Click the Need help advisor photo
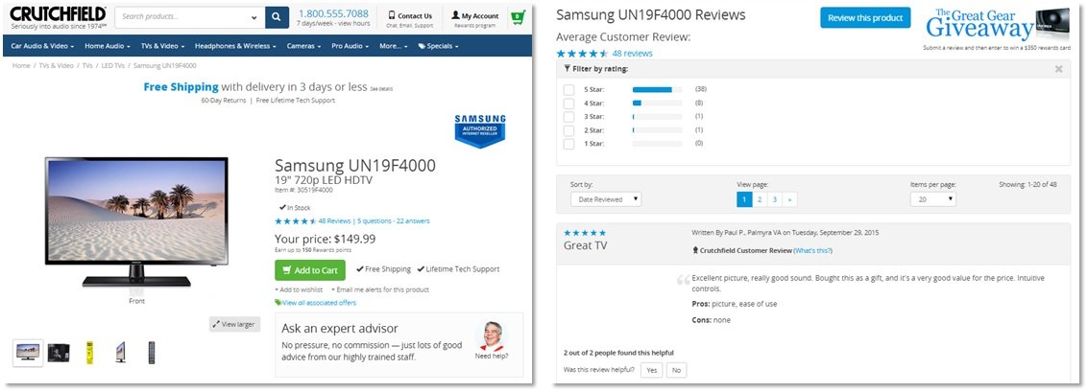1088x392 pixels. pyautogui.click(x=492, y=335)
